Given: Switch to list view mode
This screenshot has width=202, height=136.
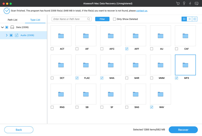Looking at the screenshot, I should (189, 19).
